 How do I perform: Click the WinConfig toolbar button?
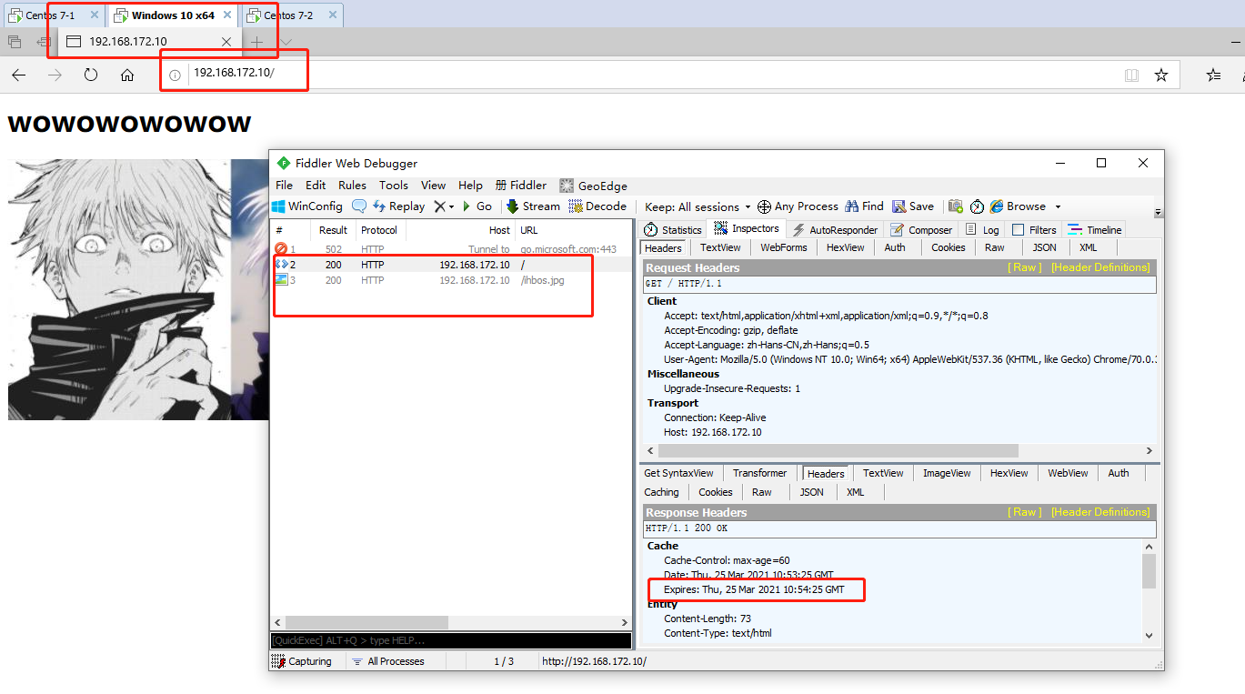(307, 206)
